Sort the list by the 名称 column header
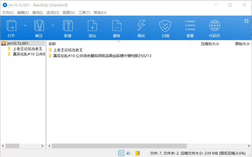Image resolution: width=252 pixels, height=157 pixels. click(x=52, y=44)
